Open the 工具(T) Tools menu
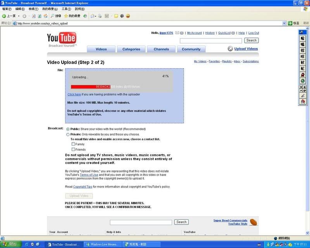The image size is (310, 248). click(66, 9)
